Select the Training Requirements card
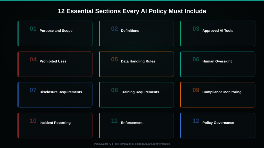The width and height of the screenshot is (264, 148). 136,95
